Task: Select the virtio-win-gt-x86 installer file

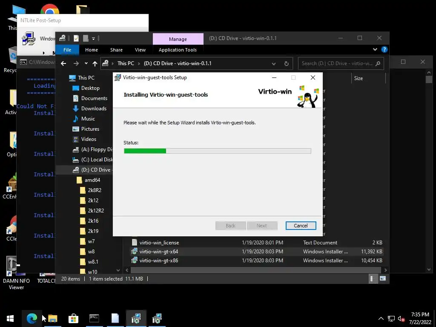Action: [158, 261]
